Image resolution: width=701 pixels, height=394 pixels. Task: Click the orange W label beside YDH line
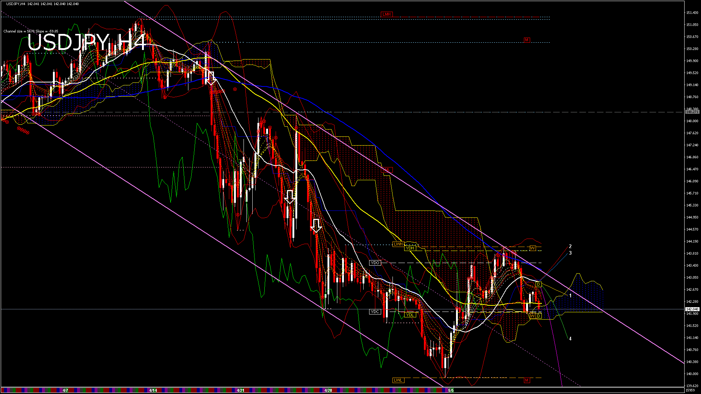click(x=533, y=248)
